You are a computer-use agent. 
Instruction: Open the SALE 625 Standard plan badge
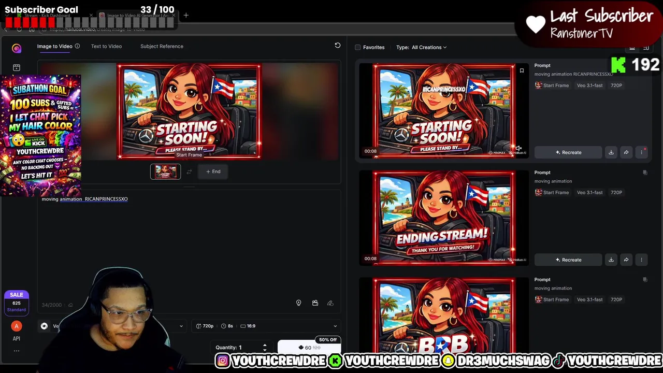(x=17, y=302)
